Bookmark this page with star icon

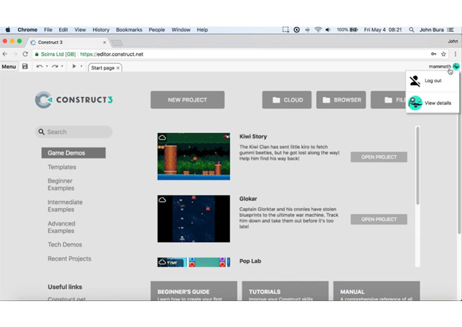coord(443,54)
